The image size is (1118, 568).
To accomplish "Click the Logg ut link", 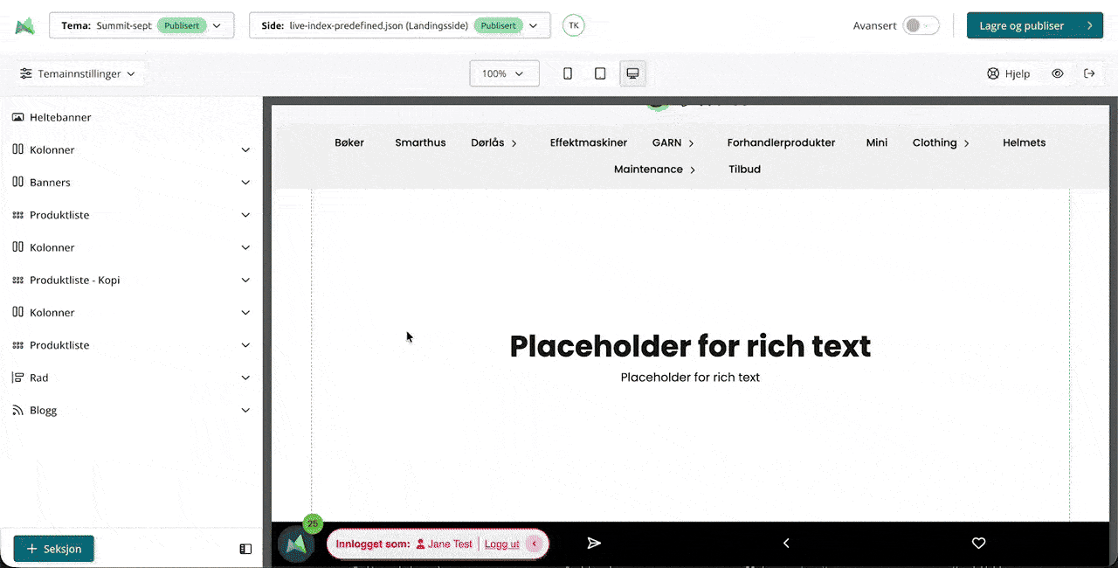I will (x=501, y=544).
